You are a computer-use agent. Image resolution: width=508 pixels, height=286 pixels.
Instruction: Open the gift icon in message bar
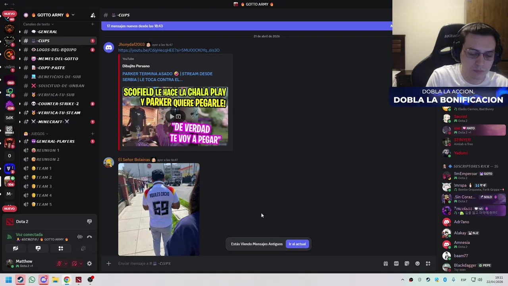[x=385, y=263]
